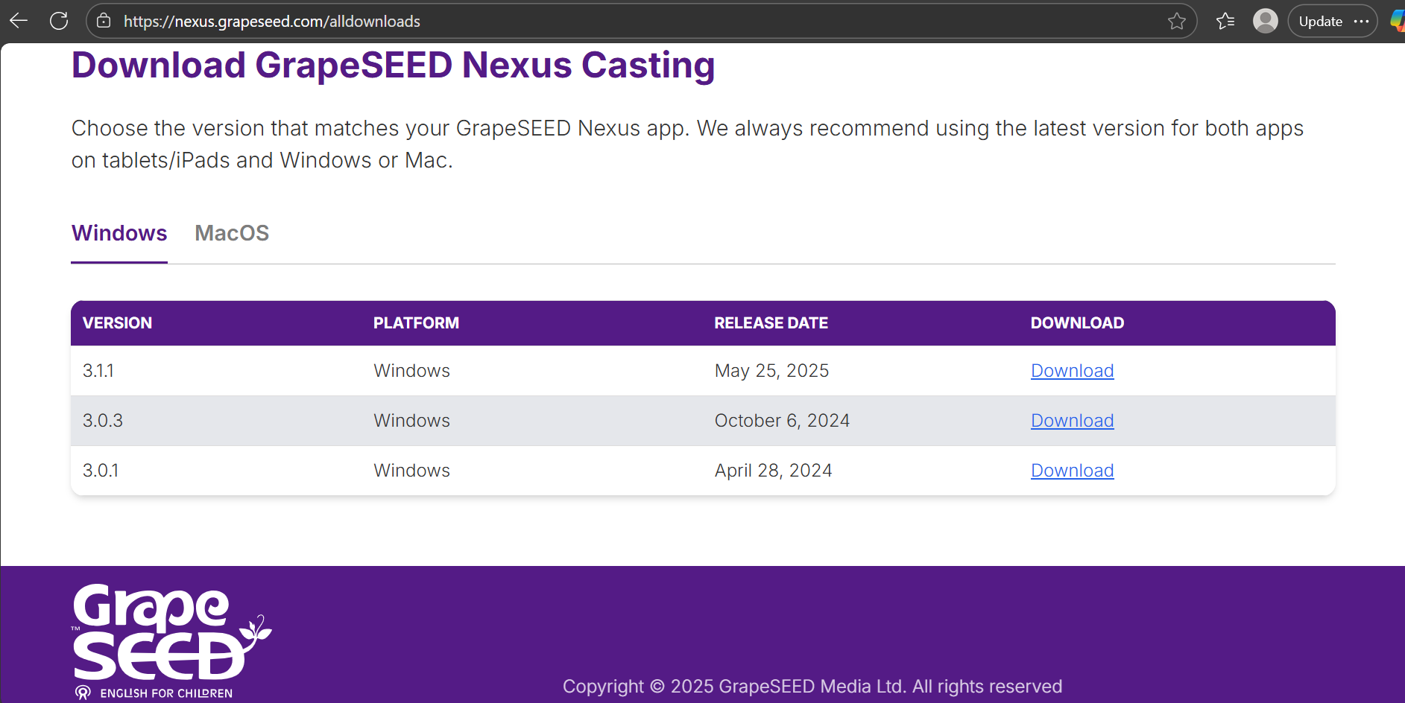Image resolution: width=1405 pixels, height=703 pixels.
Task: Open the browser profile avatar
Action: point(1266,21)
